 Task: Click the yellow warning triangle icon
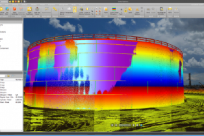click(137, 9)
